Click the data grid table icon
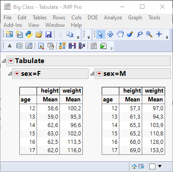The image size is (173, 172). pos(19,46)
